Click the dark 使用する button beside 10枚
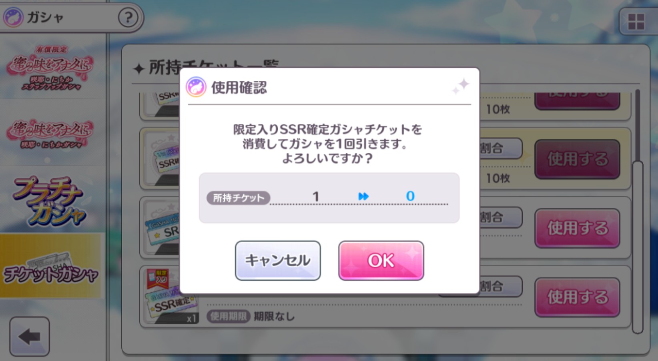This screenshot has height=361, width=658. [577, 159]
